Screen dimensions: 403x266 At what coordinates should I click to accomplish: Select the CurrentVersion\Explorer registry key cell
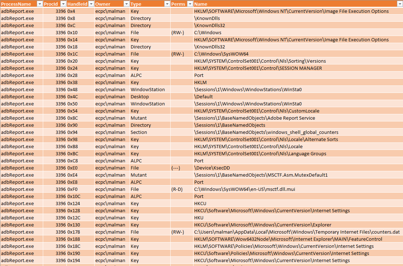tap(298, 225)
